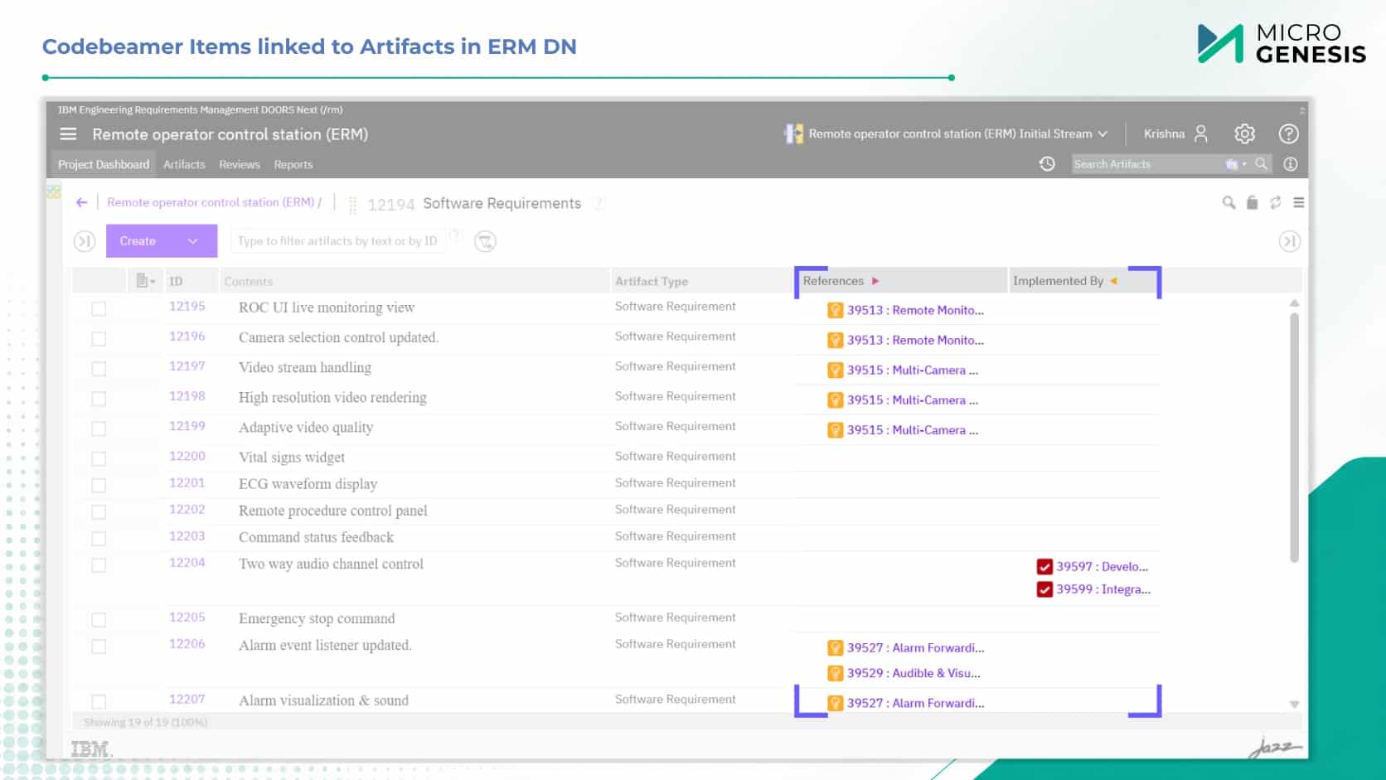Select the checkbox for row 12196

click(99, 339)
